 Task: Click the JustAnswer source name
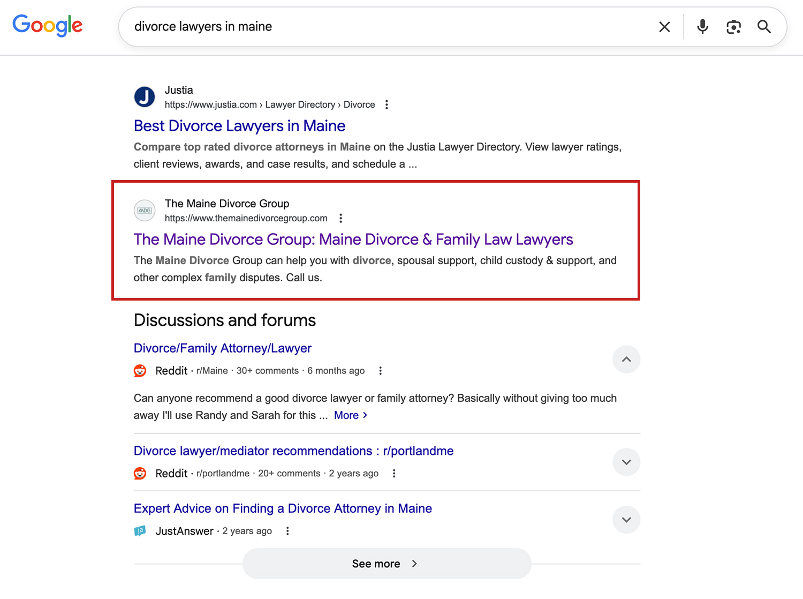point(184,531)
